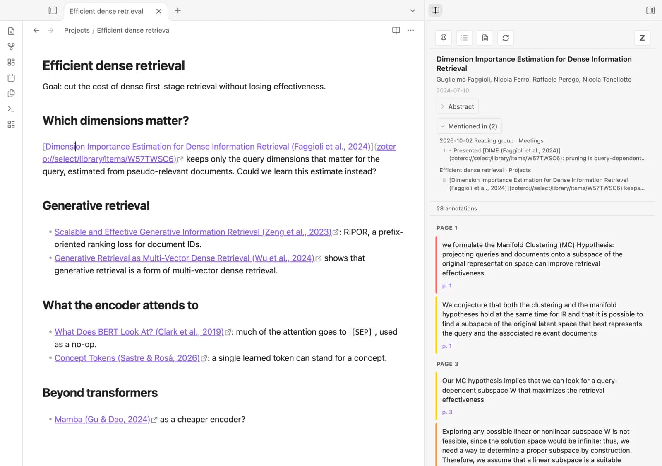Click the Z Zotero button
The width and height of the screenshot is (662, 466).
(x=642, y=38)
